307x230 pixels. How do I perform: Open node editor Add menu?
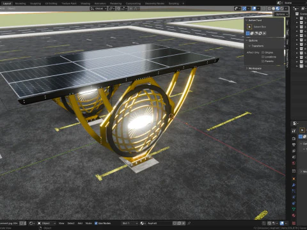tap(80, 223)
